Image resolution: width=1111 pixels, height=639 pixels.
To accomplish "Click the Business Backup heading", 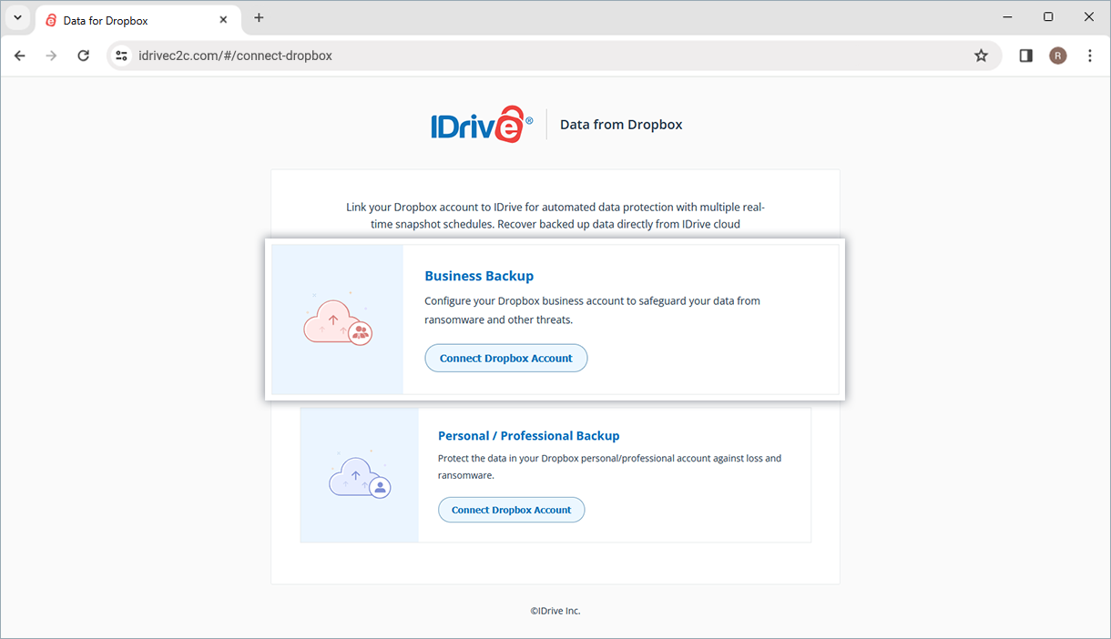I will (x=479, y=276).
